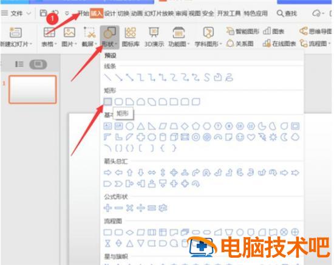The image size is (334, 265).
Task: Insert the plus sign formula shape
Action: 107,208
